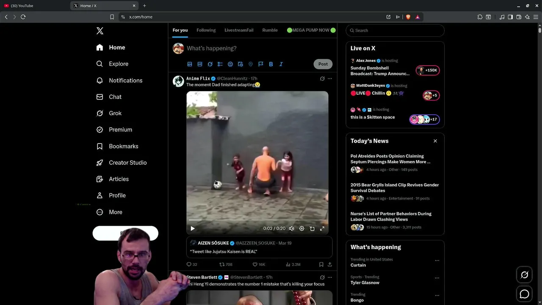Viewport: 542px width, 305px height.
Task: Open the MEGA PUMP NOW tab
Action: pos(311,30)
